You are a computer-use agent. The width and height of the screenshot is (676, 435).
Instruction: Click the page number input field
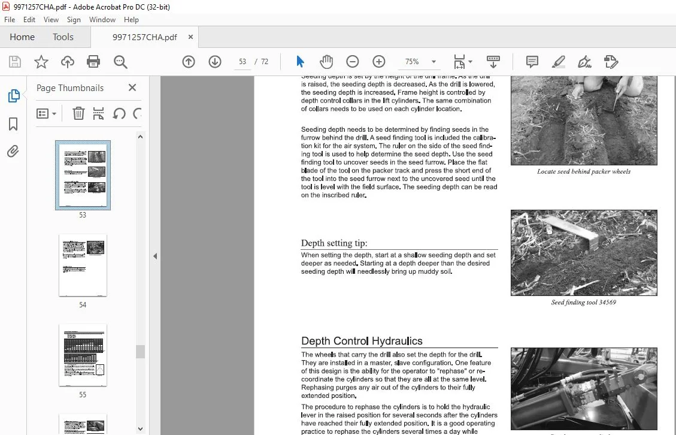tap(242, 62)
